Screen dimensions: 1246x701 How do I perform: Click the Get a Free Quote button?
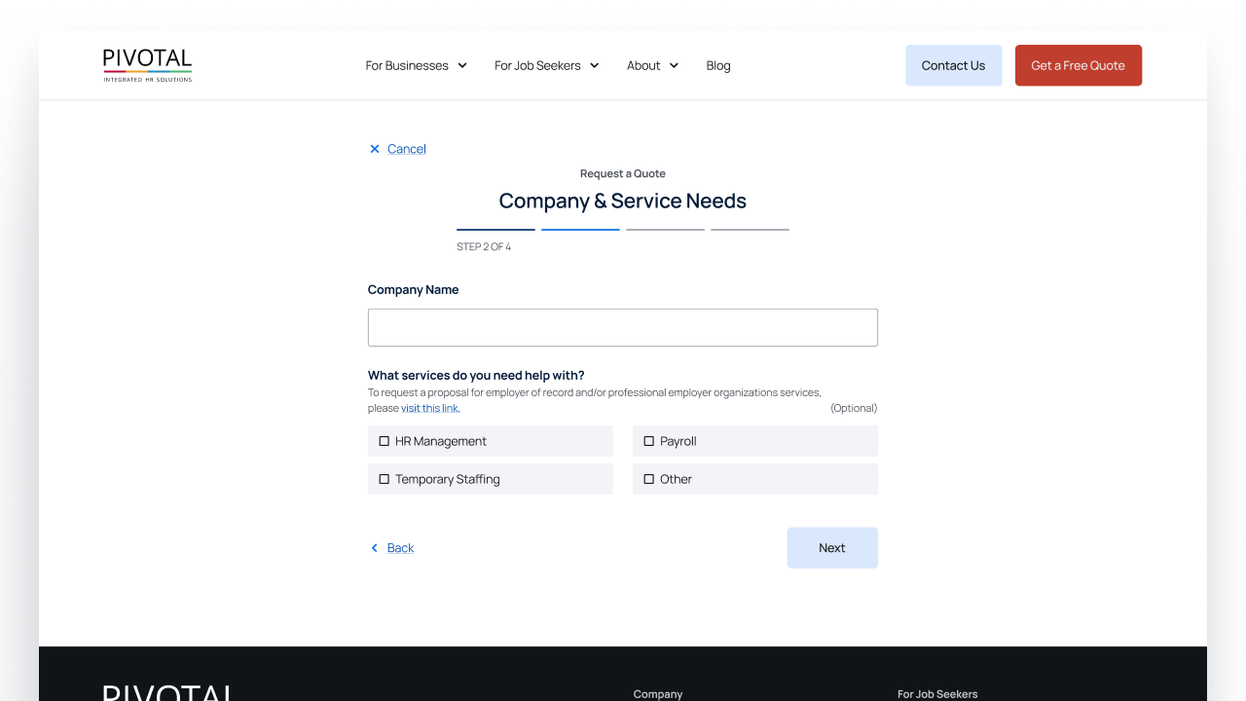tap(1078, 65)
